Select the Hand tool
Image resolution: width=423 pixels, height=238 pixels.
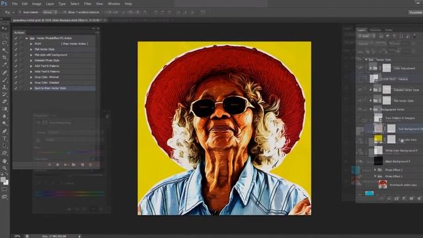[x=5, y=161]
